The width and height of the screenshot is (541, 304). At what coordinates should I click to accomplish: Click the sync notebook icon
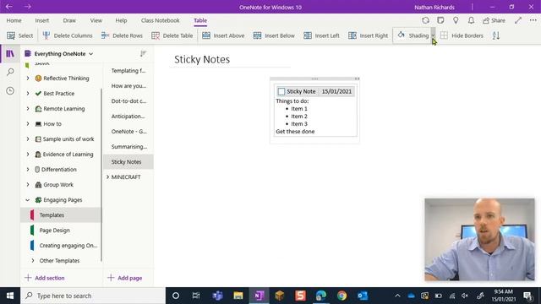pos(426,20)
